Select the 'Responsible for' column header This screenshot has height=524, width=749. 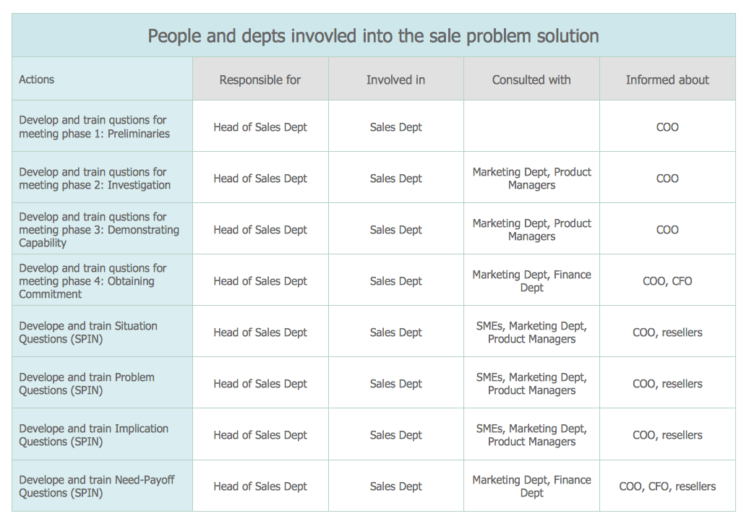(x=260, y=80)
